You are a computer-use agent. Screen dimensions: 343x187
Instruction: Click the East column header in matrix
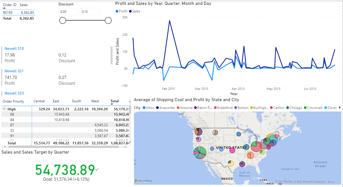point(56,101)
